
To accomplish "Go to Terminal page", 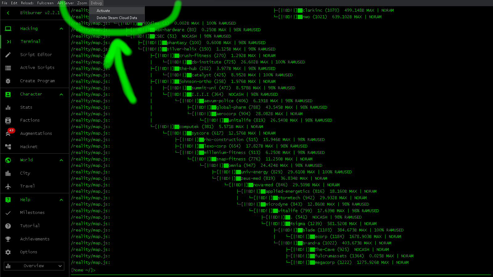I will click(31, 42).
